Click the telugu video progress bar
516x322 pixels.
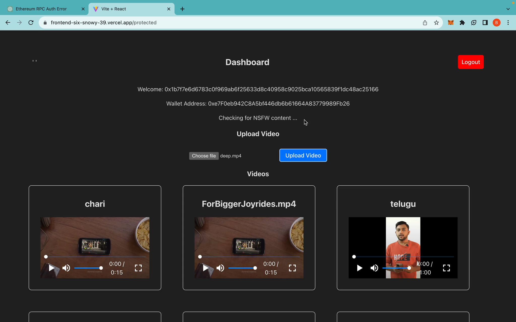pos(403,257)
